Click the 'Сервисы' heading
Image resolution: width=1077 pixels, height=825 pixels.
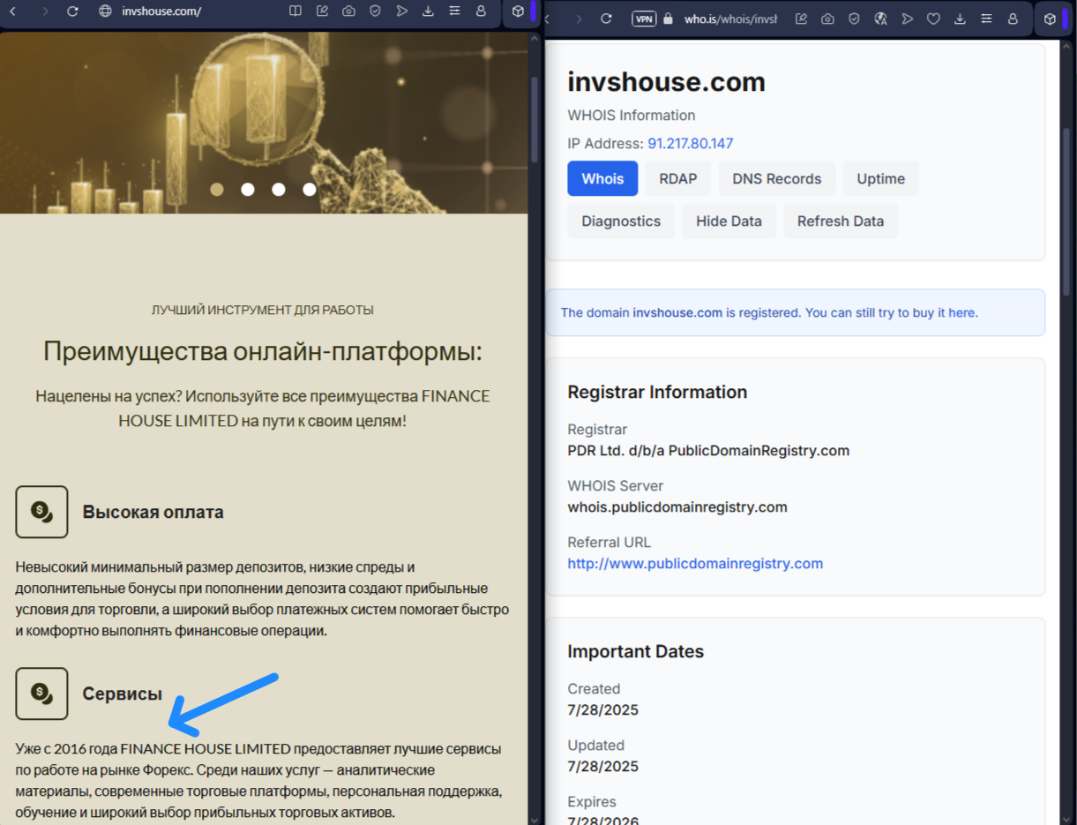point(123,694)
